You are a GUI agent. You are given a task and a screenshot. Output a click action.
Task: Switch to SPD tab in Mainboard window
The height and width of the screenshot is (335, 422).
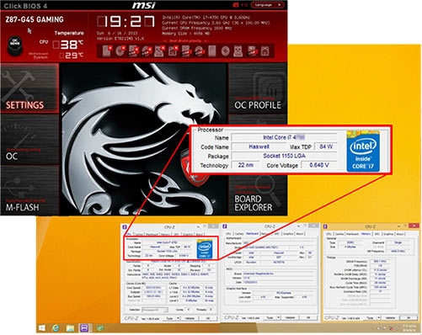[x=276, y=234]
